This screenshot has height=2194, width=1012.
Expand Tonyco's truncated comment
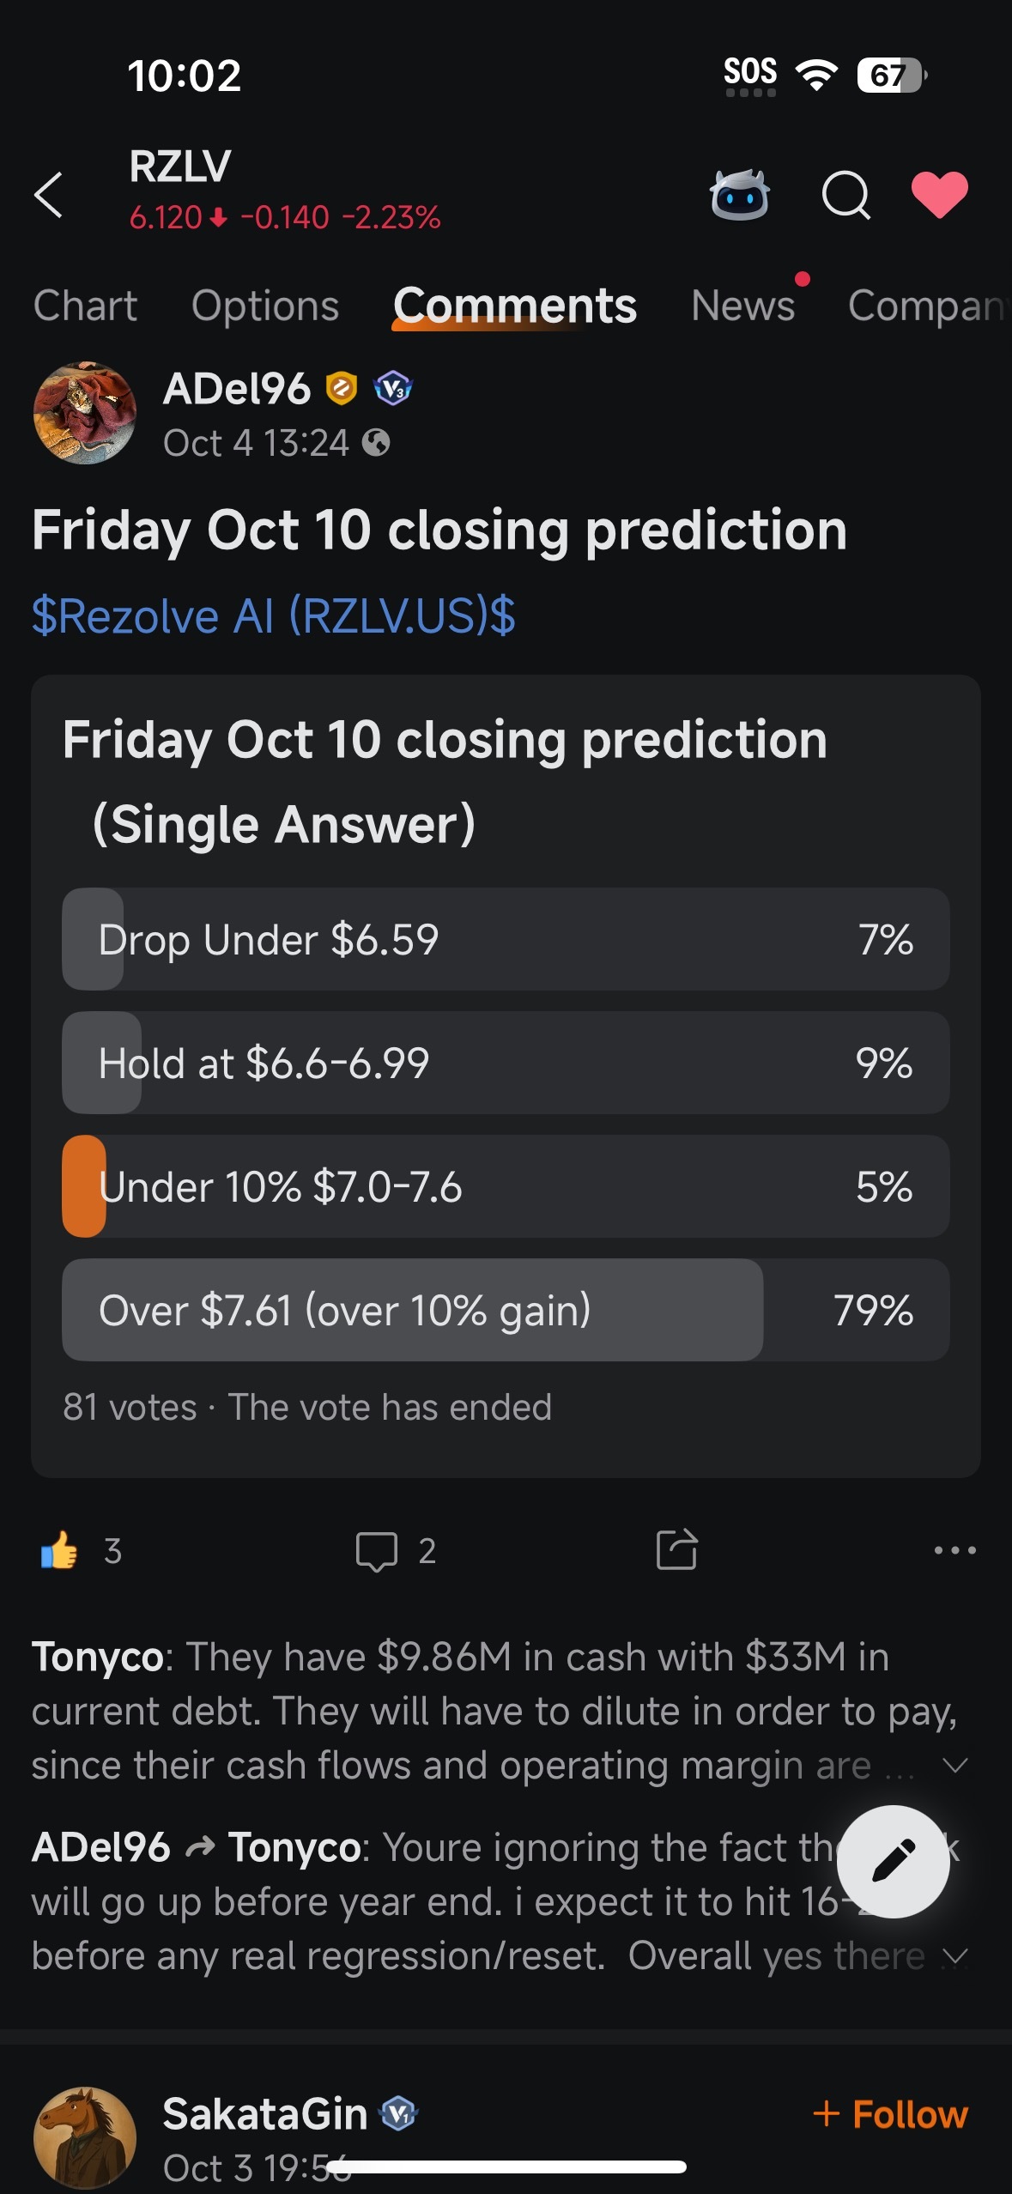(x=954, y=1766)
